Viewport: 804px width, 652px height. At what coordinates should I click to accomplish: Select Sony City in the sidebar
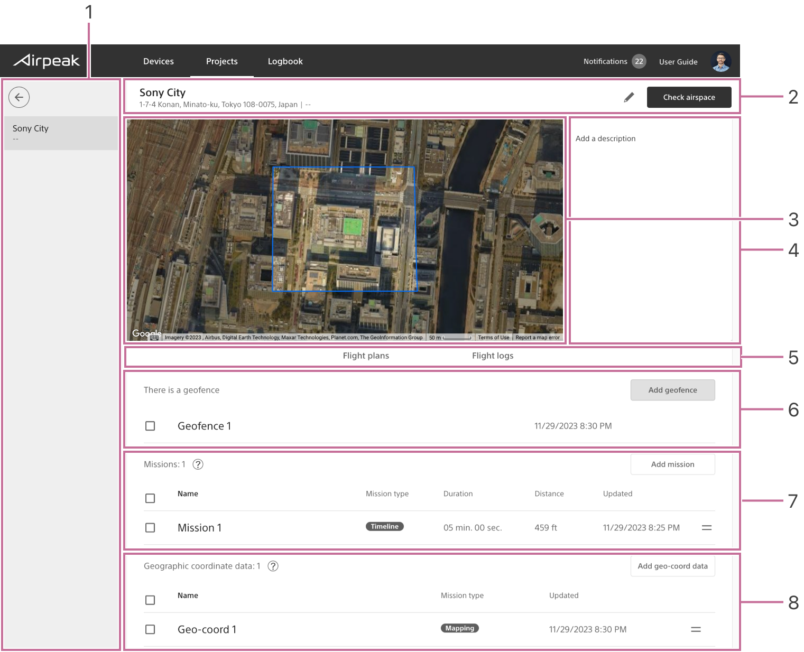pos(61,133)
